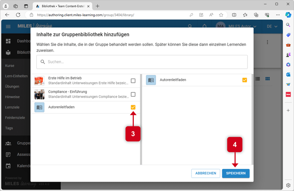Click the Autorenleitfaden book icon in left list
Viewport: 294px width, 191px height.
point(39,107)
